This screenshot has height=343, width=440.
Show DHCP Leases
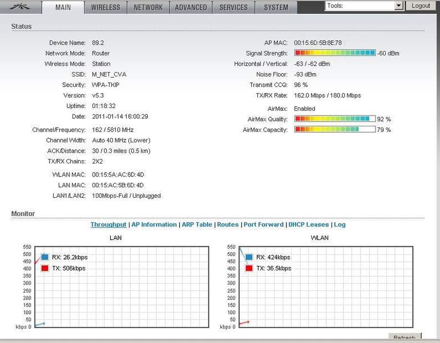pos(308,224)
